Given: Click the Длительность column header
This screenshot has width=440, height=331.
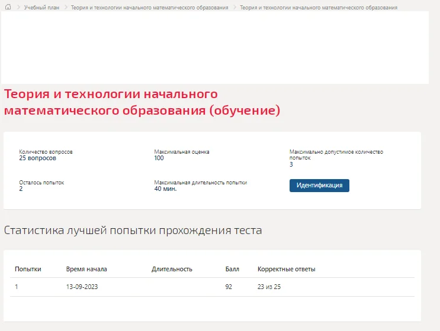Looking at the screenshot, I should pyautogui.click(x=172, y=269).
